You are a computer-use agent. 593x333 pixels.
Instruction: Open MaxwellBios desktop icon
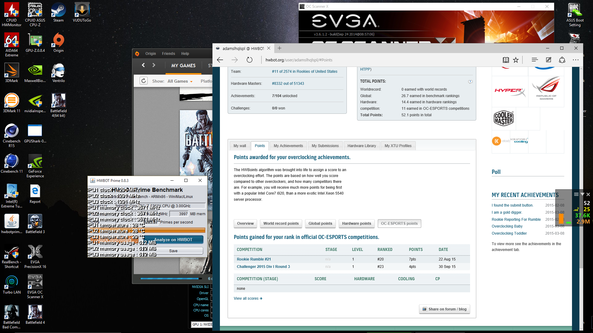click(x=35, y=73)
